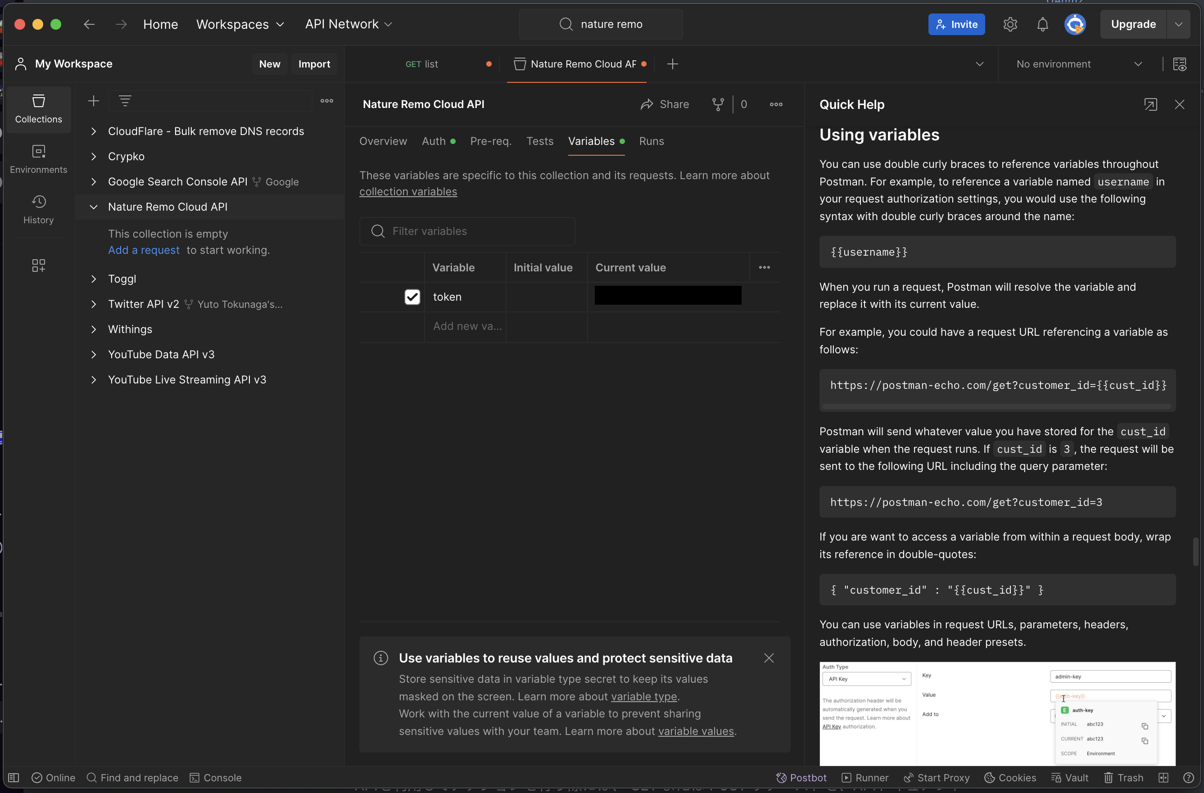Open Postbot in status bar
The height and width of the screenshot is (793, 1204).
[x=801, y=778]
